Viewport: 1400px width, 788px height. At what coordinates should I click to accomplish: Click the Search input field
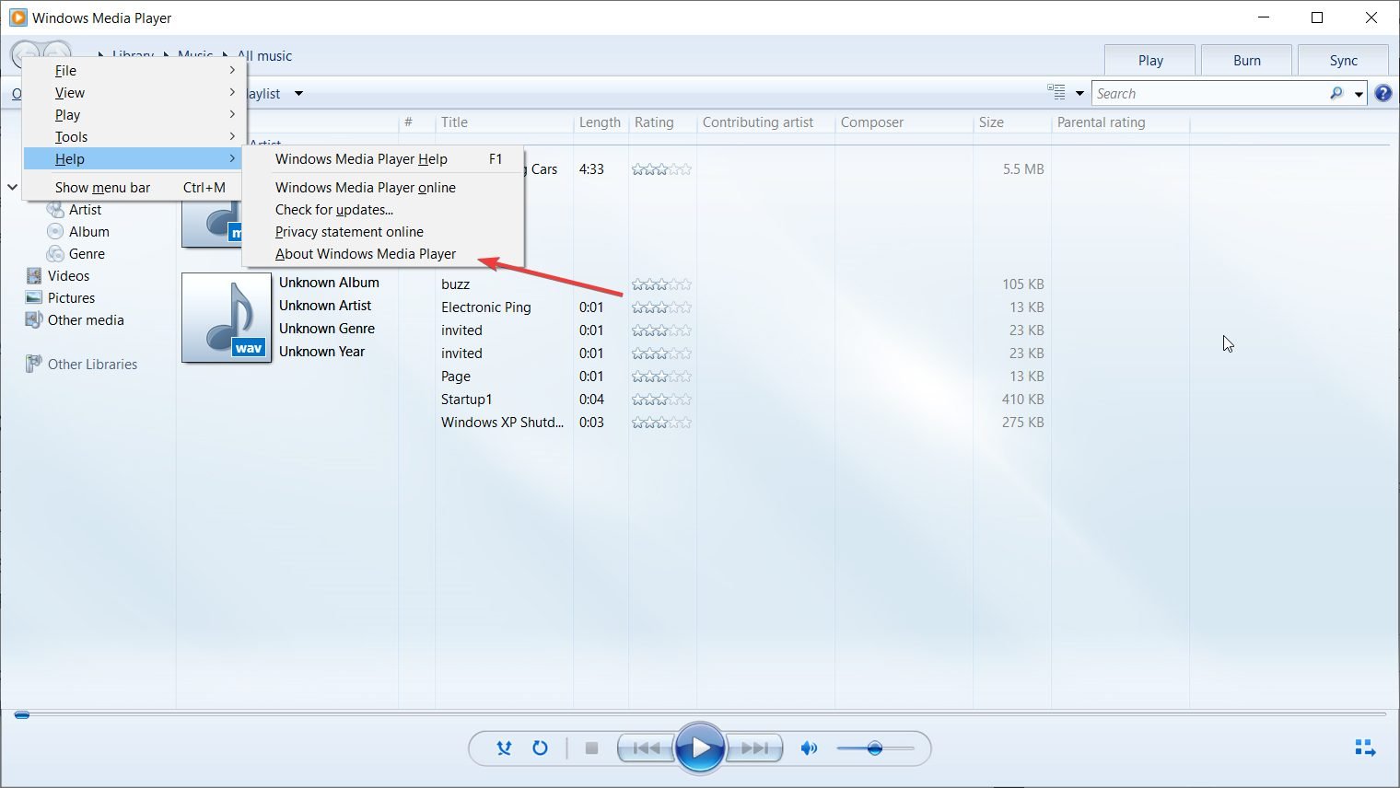1208,94
